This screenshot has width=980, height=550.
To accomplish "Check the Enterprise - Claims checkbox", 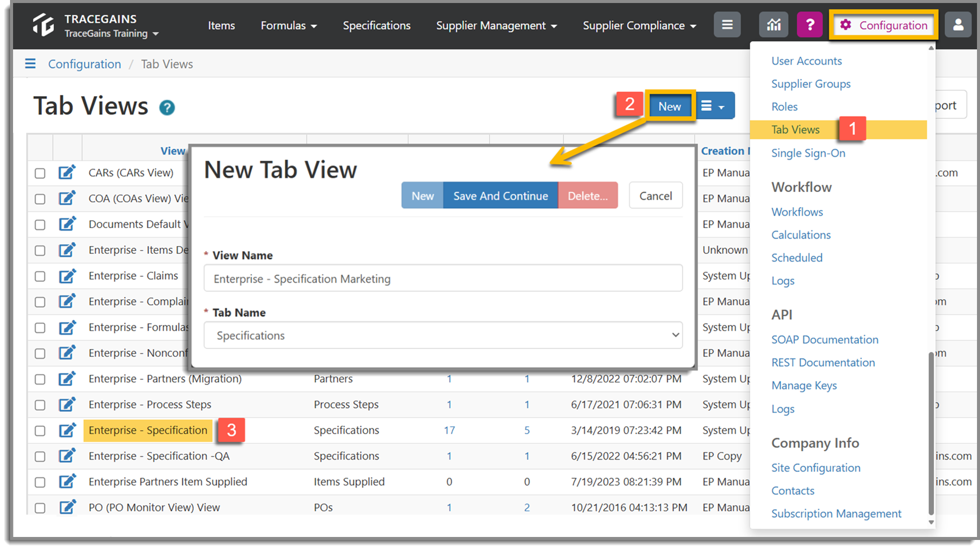I will pos(40,276).
